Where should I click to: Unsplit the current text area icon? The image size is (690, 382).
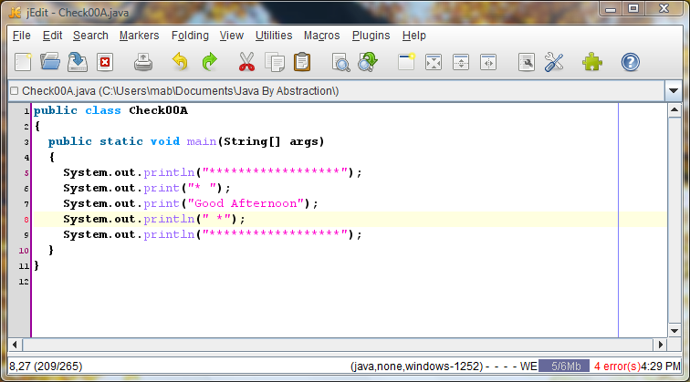434,62
